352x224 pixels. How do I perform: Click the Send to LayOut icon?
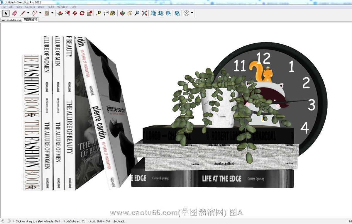(x=168, y=13)
